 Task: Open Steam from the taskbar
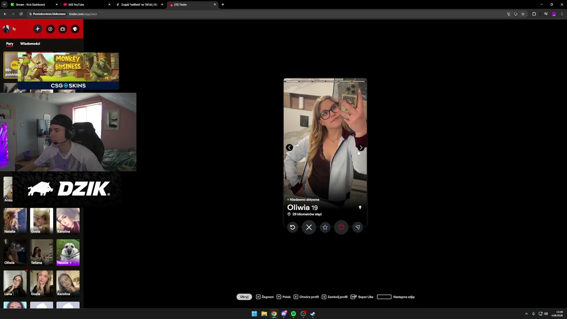click(x=313, y=314)
